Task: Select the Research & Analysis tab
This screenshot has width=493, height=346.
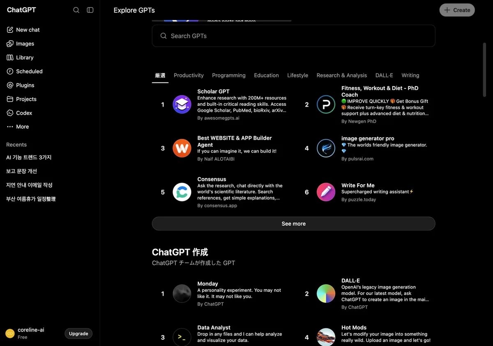Action: [342, 75]
